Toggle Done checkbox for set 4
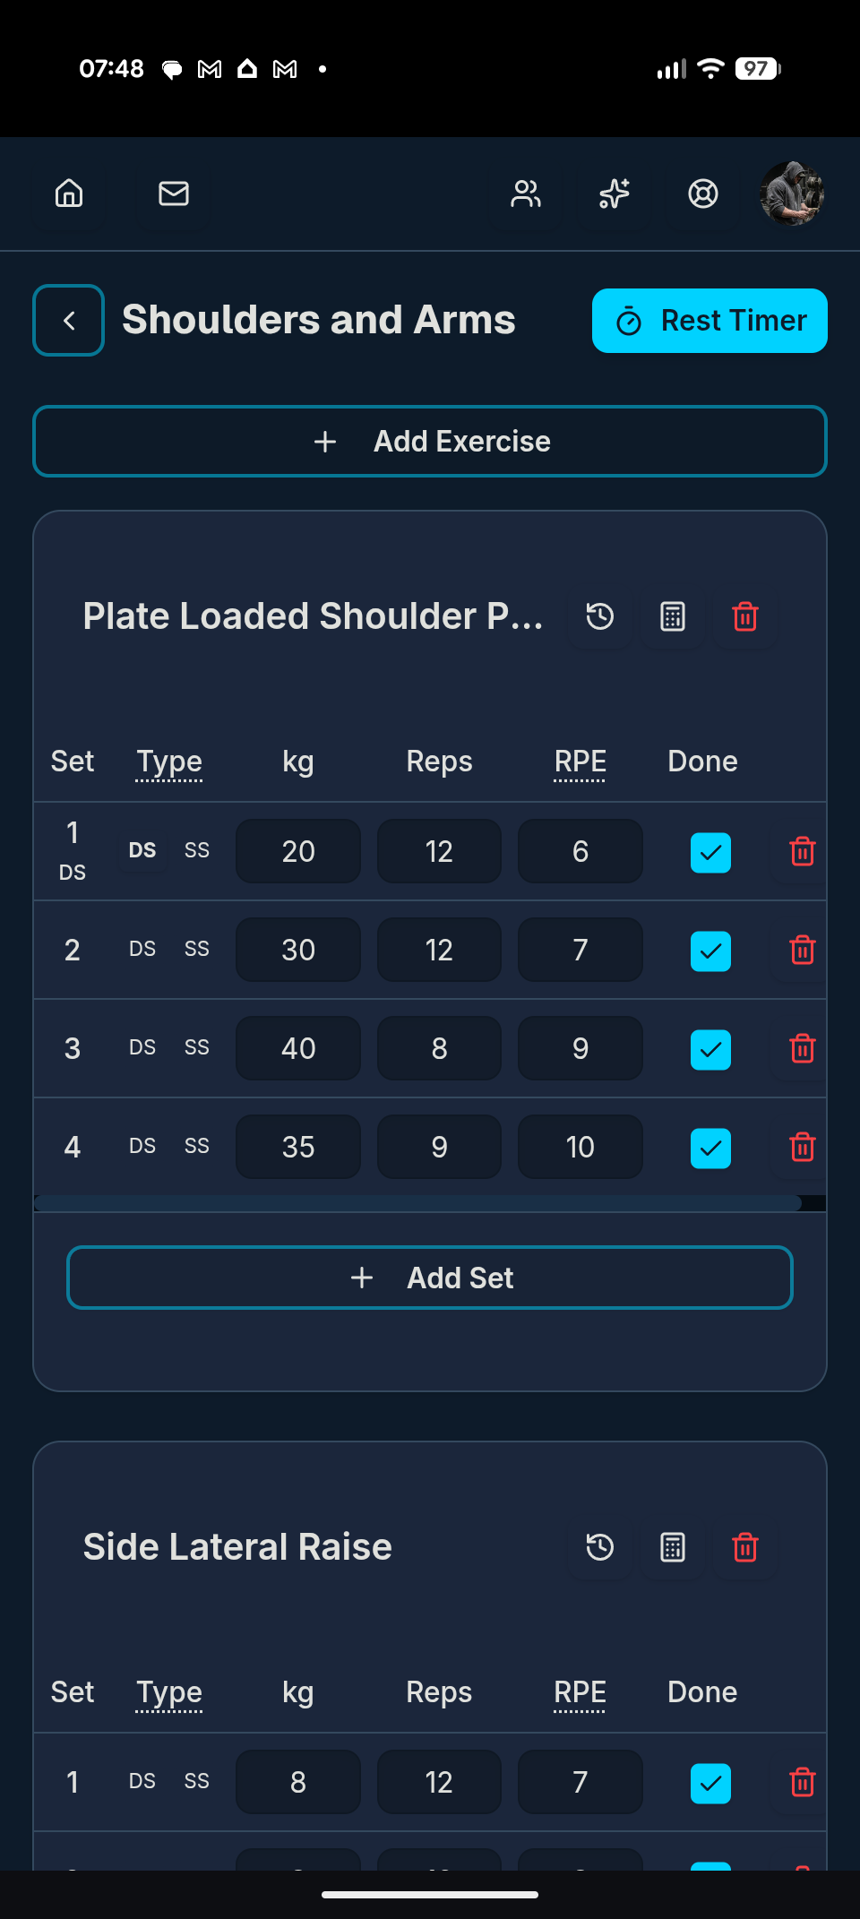This screenshot has height=1919, width=860. pyautogui.click(x=710, y=1148)
